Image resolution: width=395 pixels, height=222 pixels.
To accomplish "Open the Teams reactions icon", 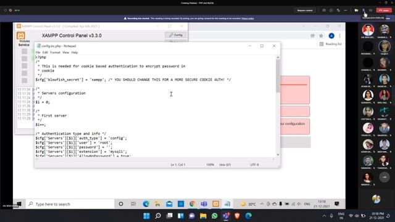I will (x=338, y=10).
